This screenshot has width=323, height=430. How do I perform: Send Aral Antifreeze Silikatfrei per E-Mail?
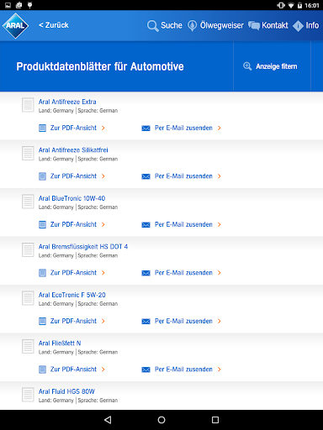pyautogui.click(x=182, y=176)
